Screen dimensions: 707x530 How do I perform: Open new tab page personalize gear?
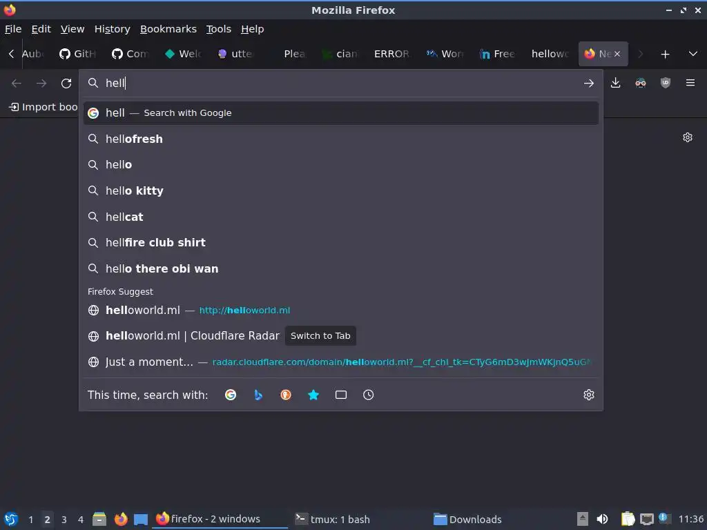pyautogui.click(x=688, y=137)
